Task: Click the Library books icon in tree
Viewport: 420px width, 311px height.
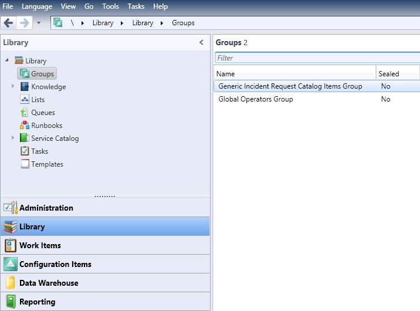Action: 19,60
